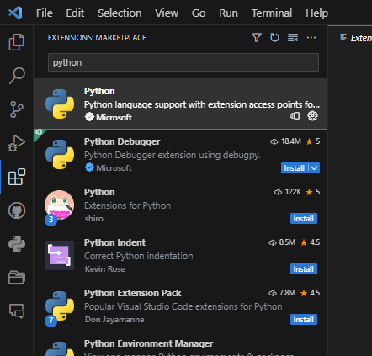
Task: Click the shiro Python extension avatar
Action: (x=59, y=205)
